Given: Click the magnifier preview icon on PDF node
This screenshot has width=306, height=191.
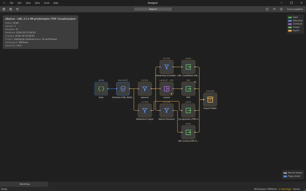Looking at the screenshot, I should (x=195, y=82).
